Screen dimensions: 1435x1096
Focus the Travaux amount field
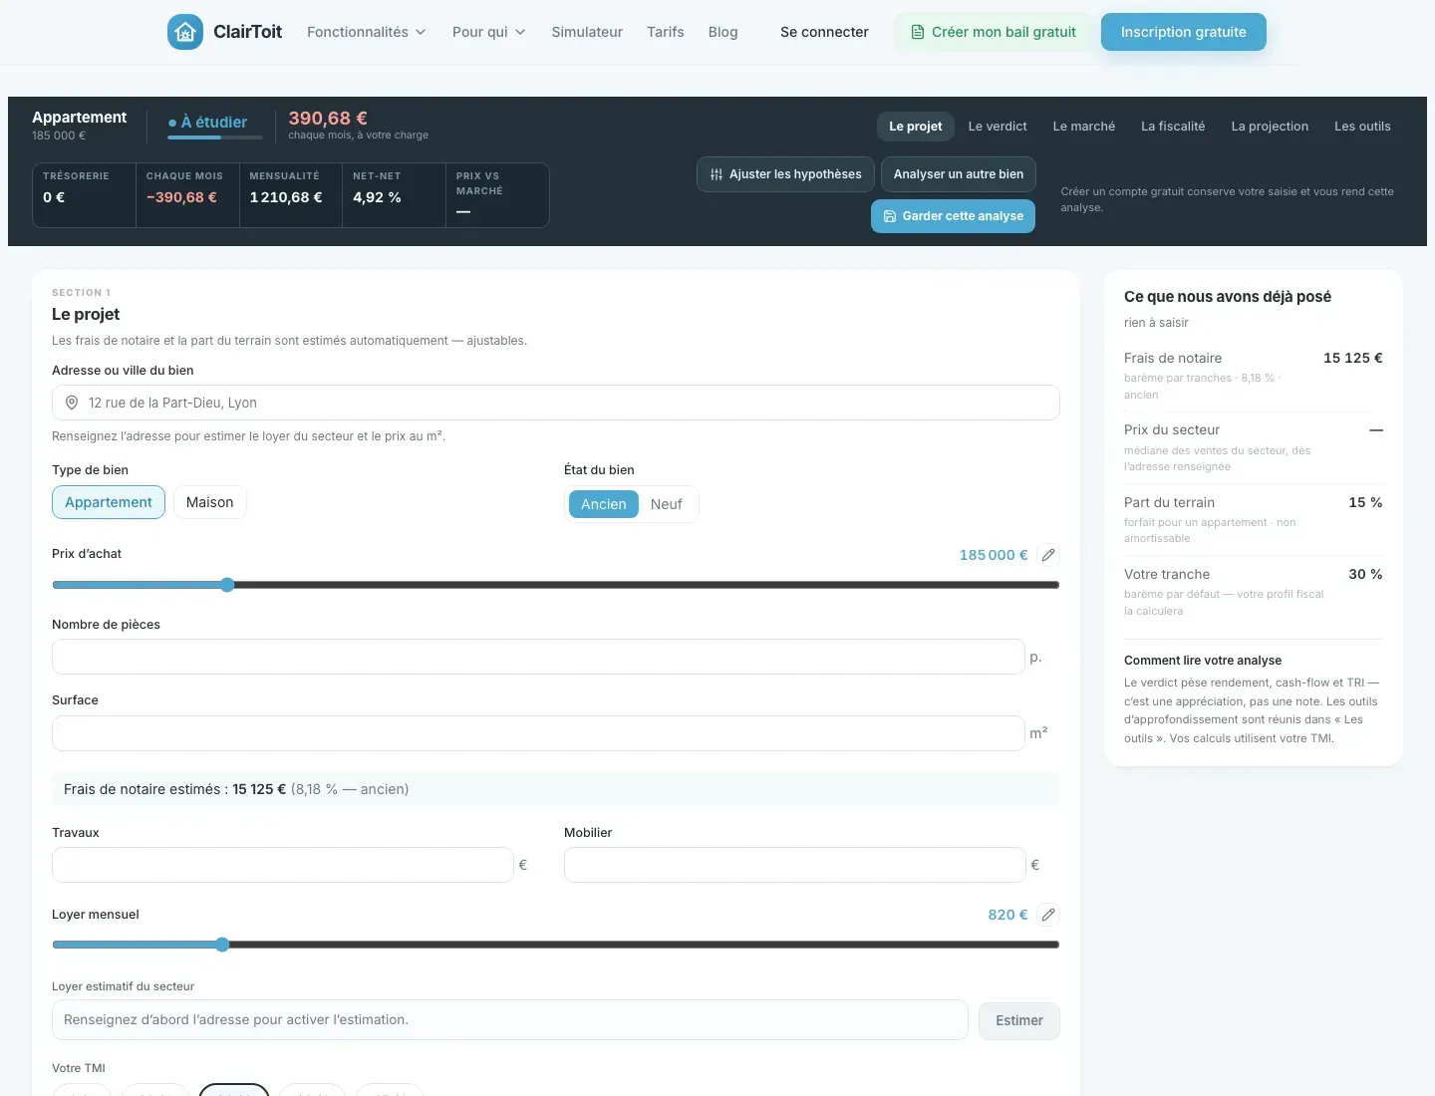click(283, 865)
